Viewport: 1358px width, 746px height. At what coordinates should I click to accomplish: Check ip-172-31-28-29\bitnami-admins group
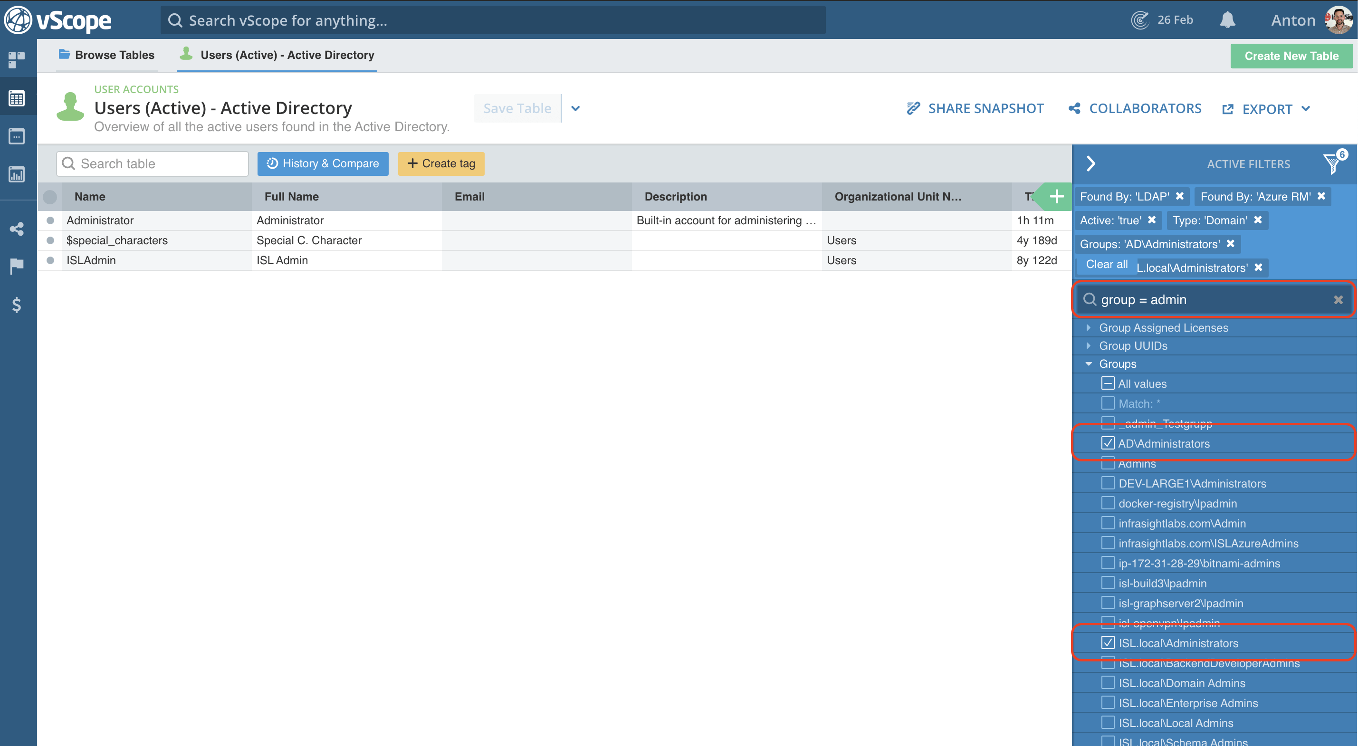(1108, 563)
